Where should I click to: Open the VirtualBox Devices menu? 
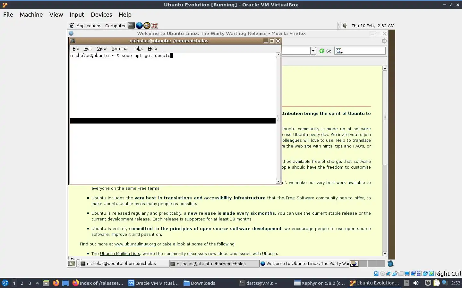click(x=101, y=14)
